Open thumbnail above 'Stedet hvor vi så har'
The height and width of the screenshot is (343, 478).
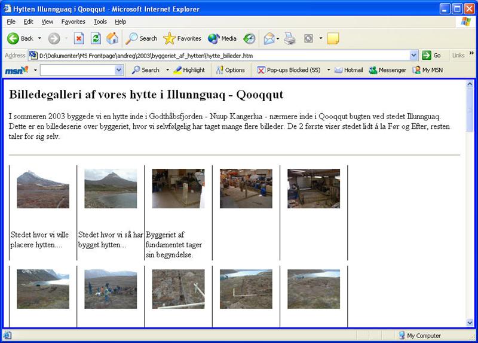coord(111,189)
